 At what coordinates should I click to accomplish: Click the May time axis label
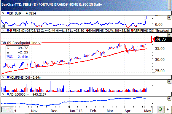(148, 111)
